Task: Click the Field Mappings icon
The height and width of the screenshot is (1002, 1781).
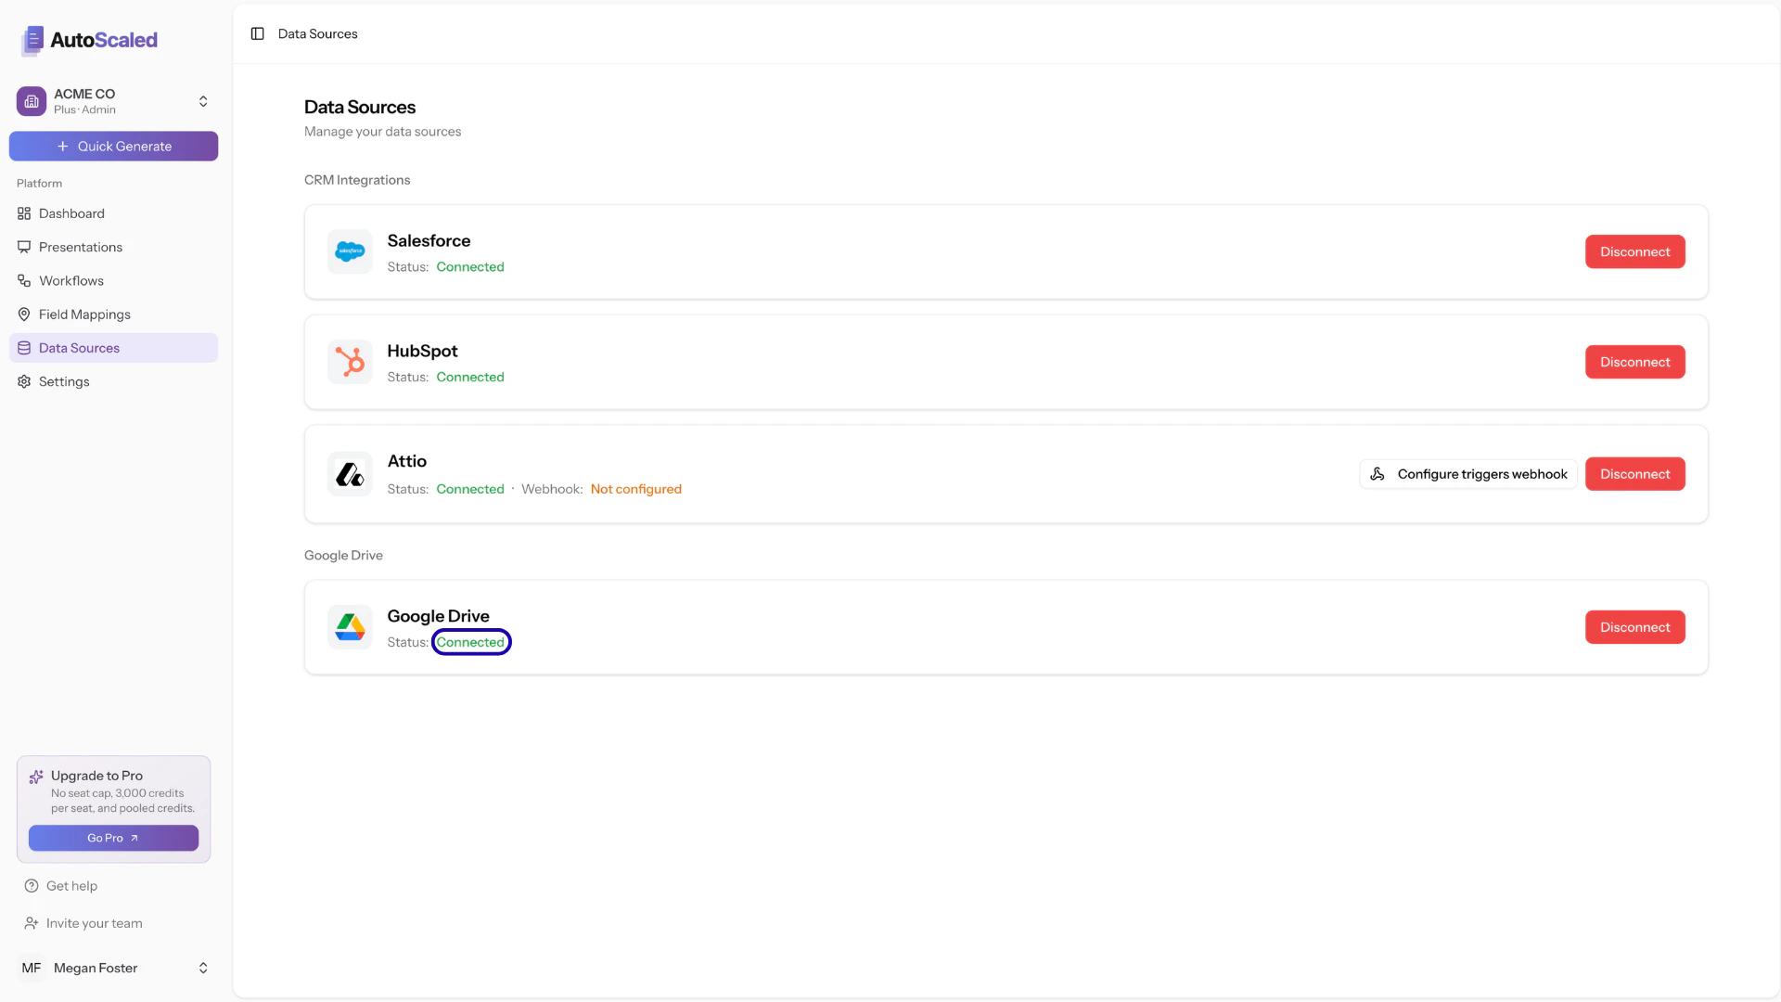Action: [x=24, y=315]
